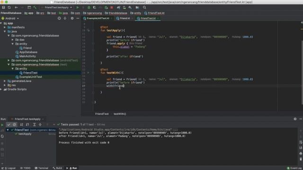Click the green Debug bug icon
The width and height of the screenshot is (303, 170).
pyautogui.click(x=89, y=8)
